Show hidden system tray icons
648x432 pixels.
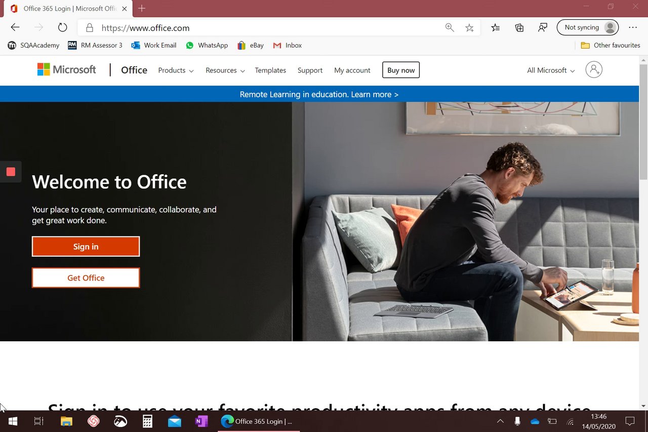coord(500,421)
